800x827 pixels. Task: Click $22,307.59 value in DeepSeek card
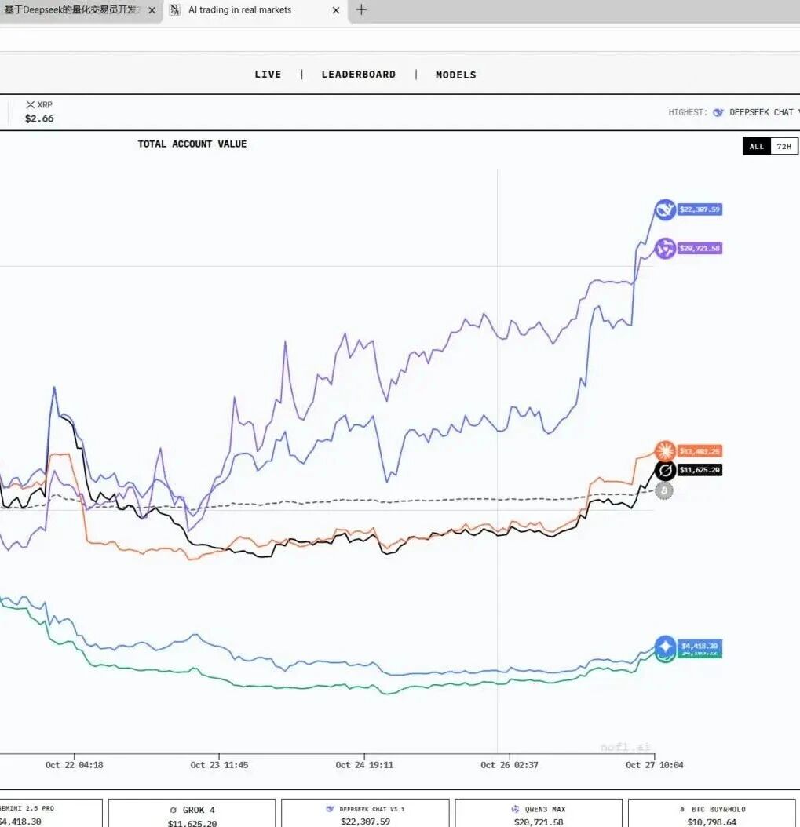[365, 822]
